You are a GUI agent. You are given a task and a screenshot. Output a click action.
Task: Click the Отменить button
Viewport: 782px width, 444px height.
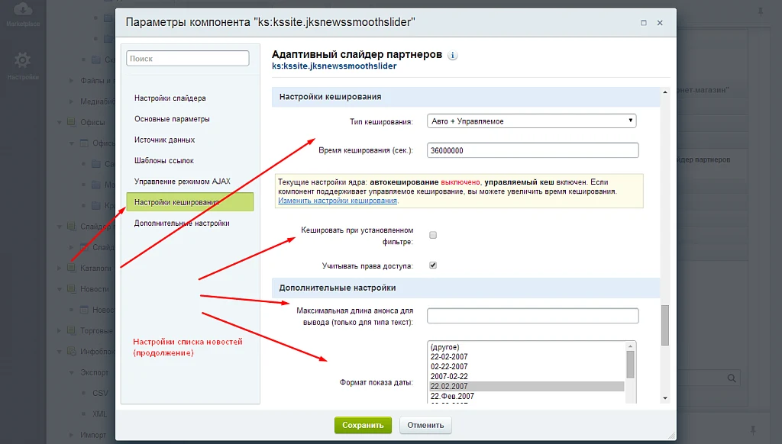pos(425,425)
